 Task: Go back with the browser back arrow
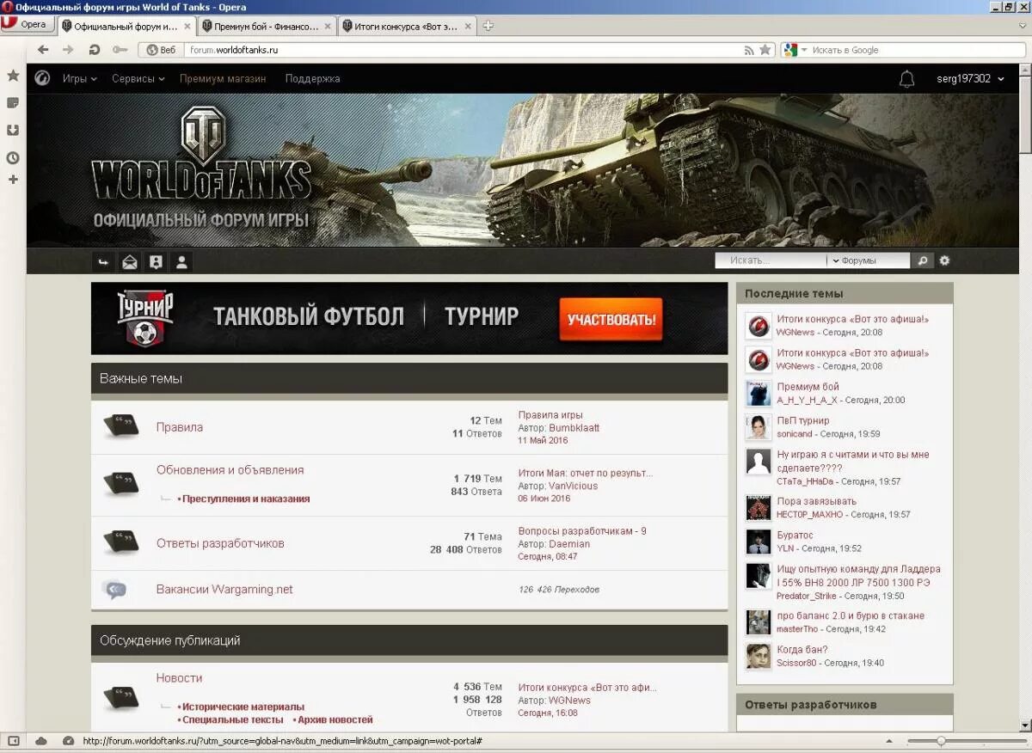click(43, 50)
